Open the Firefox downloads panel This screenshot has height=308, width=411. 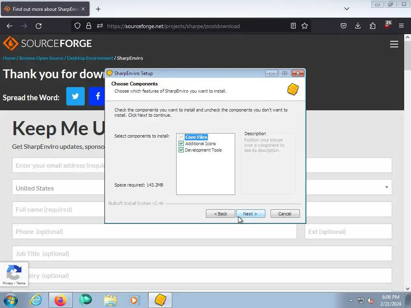click(358, 26)
